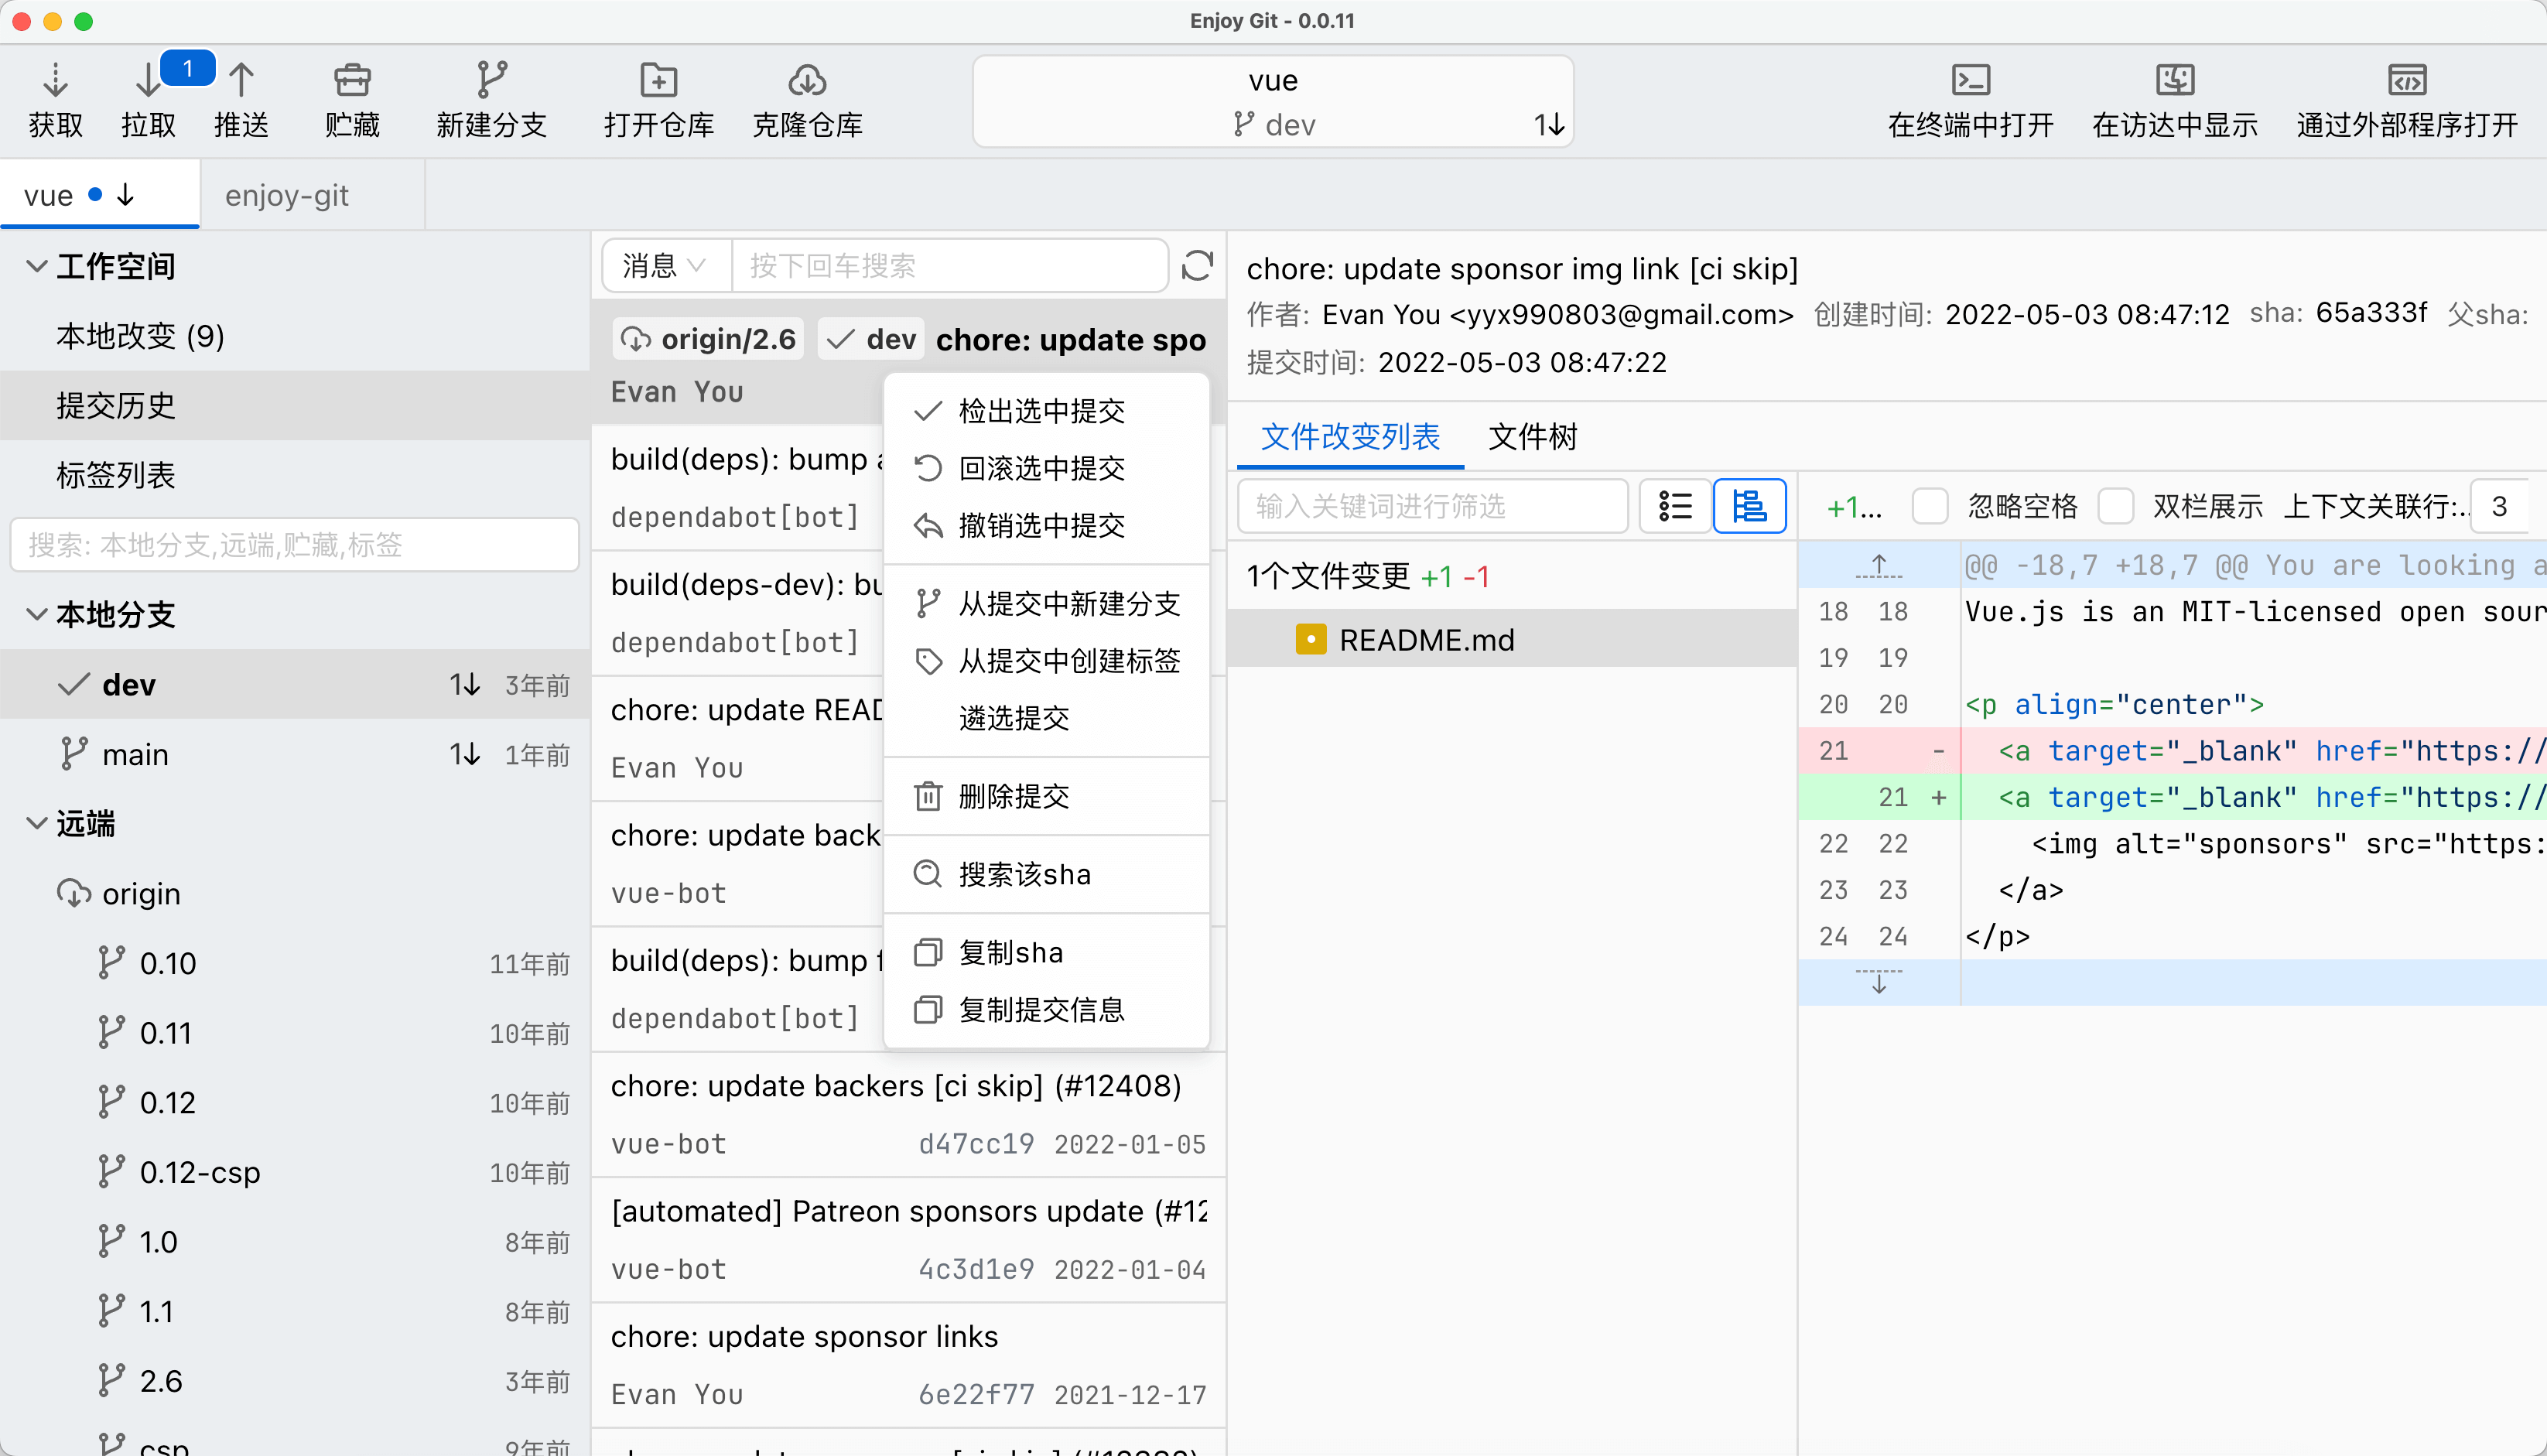
Task: Expand diff context above line 18
Action: (1878, 566)
